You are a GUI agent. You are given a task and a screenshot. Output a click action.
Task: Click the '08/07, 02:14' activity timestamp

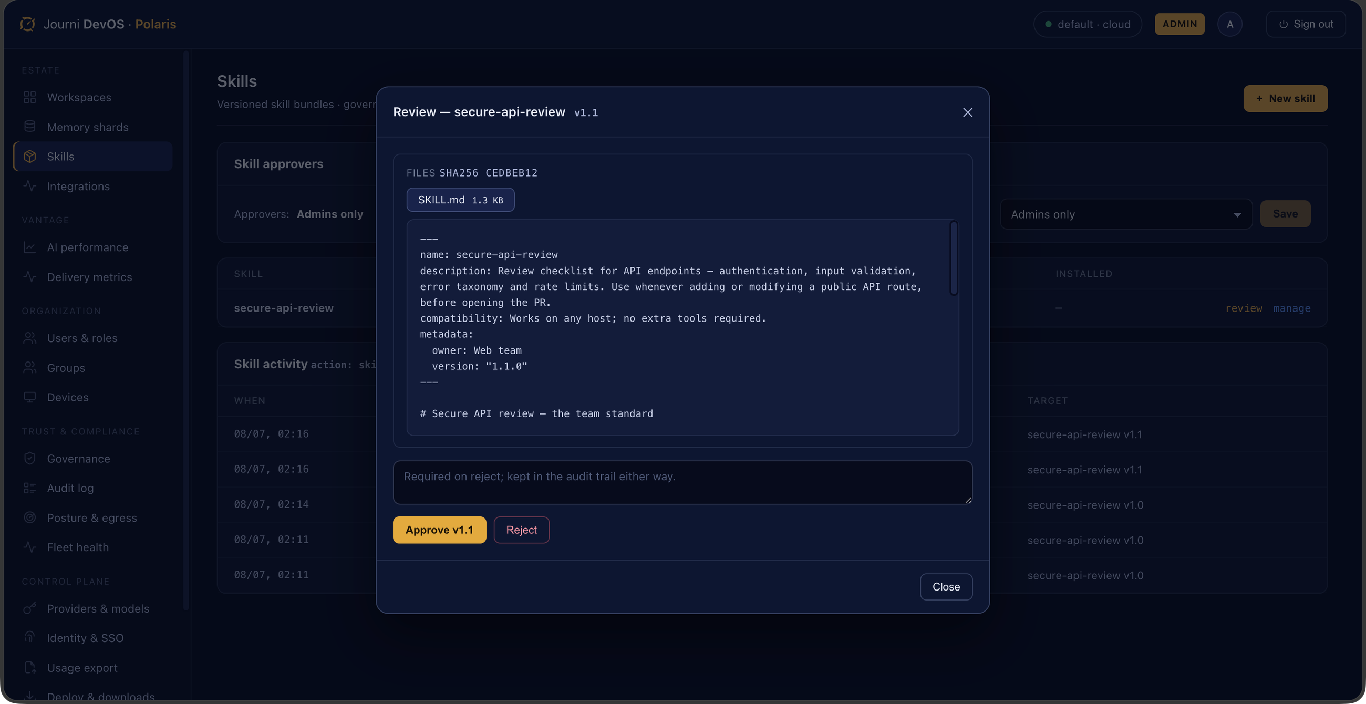point(272,504)
